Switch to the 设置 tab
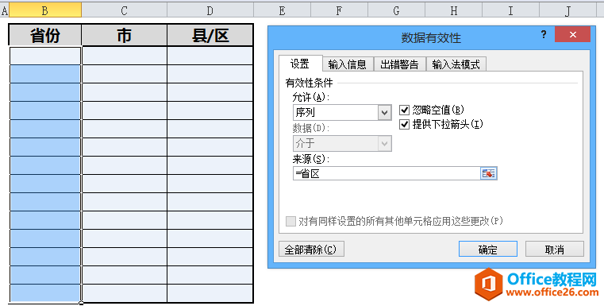604x306 pixels. (x=300, y=64)
